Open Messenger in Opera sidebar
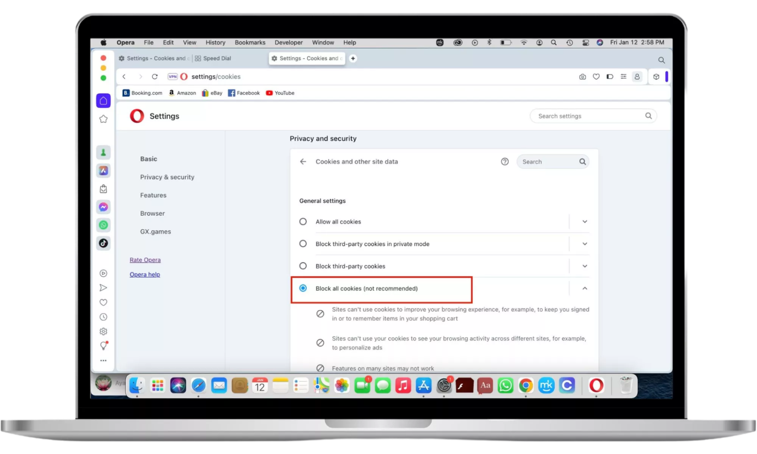The height and width of the screenshot is (454, 757). [103, 207]
